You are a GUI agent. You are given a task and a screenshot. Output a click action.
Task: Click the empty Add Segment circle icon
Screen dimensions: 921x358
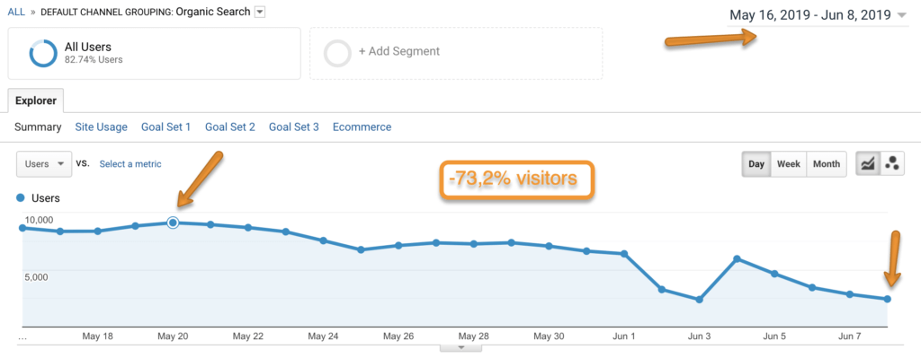coord(338,54)
